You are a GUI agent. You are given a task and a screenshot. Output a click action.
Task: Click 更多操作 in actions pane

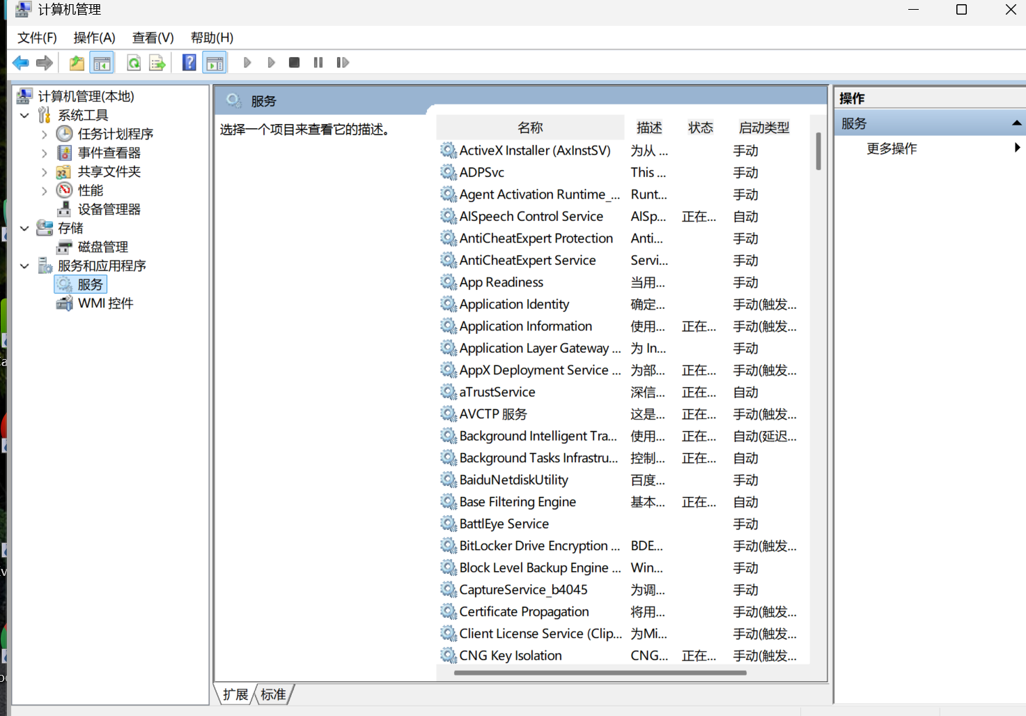point(892,148)
